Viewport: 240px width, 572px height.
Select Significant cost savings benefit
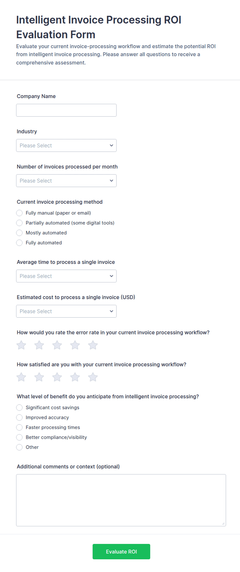coord(19,408)
